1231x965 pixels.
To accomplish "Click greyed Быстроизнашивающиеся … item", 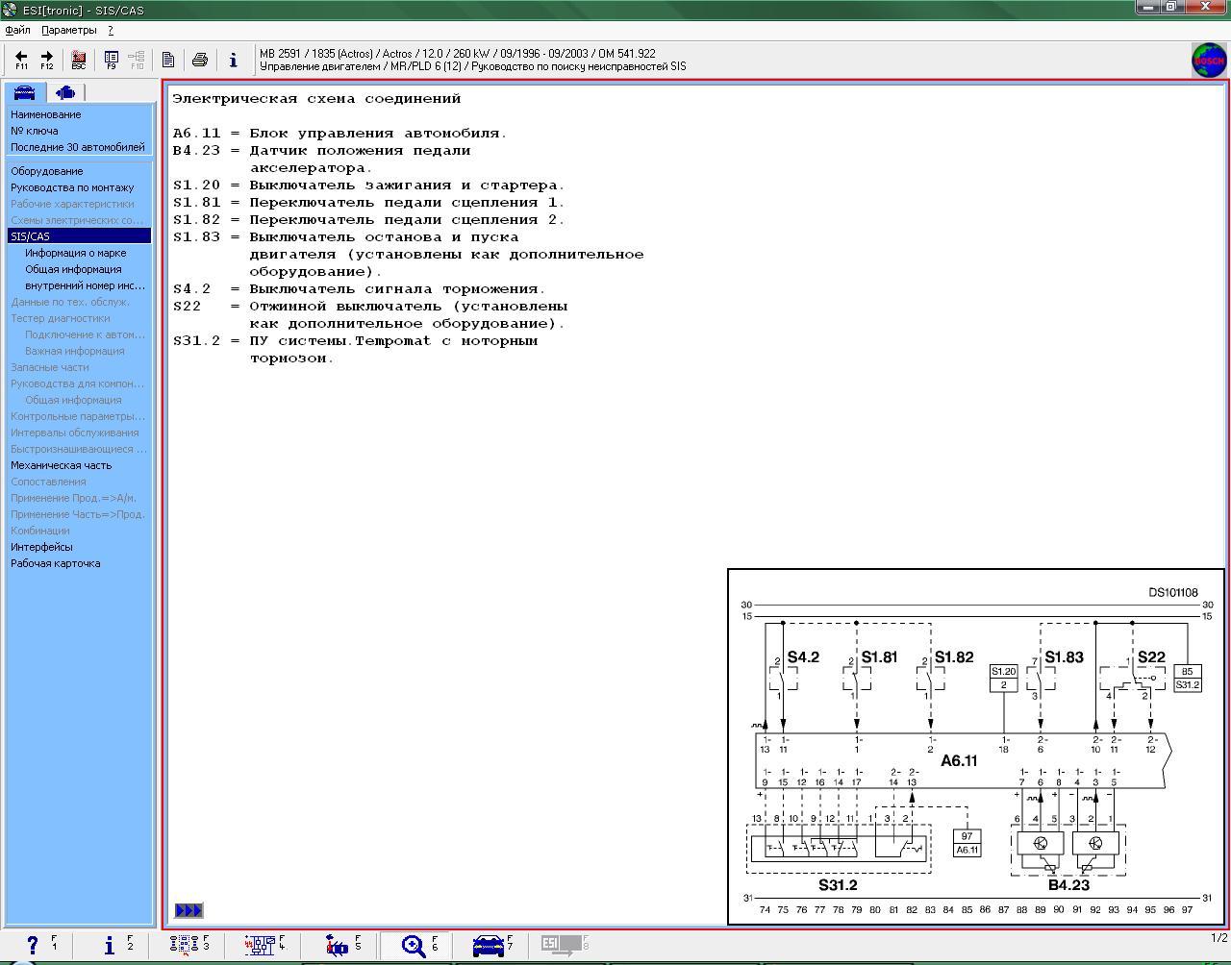I will tap(79, 449).
